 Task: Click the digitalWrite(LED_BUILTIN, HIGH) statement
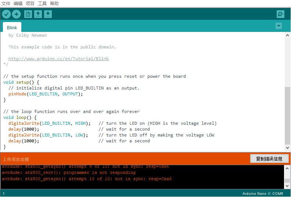point(49,123)
